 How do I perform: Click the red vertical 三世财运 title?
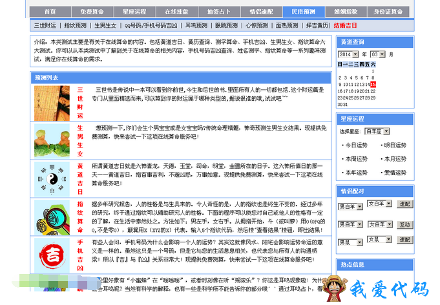(x=80, y=103)
